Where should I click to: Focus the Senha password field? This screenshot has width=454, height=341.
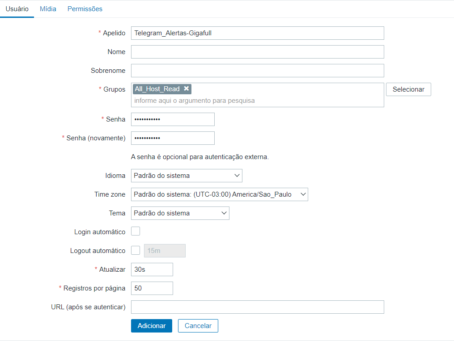[x=173, y=119]
